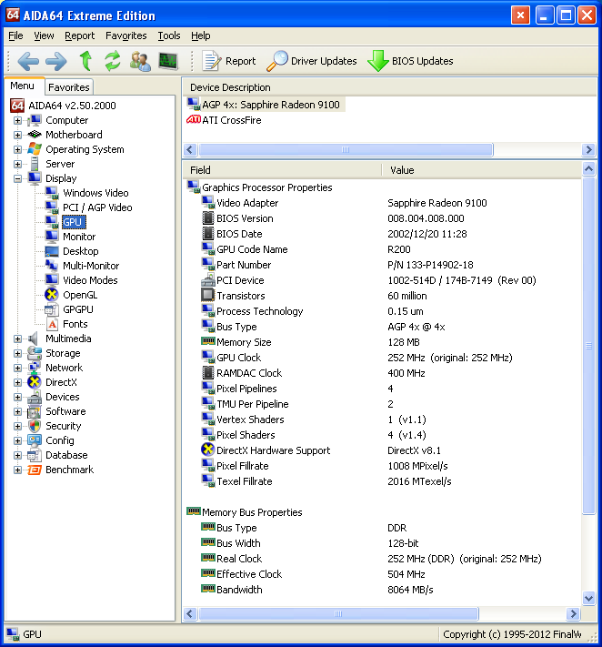This screenshot has width=602, height=647.
Task: Expand the Benchmark tree node
Action: (x=17, y=470)
